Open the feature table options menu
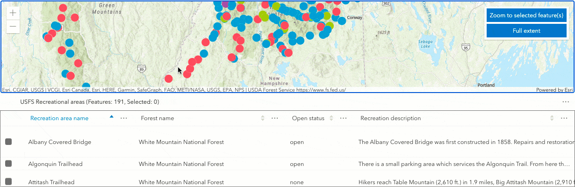 566,102
